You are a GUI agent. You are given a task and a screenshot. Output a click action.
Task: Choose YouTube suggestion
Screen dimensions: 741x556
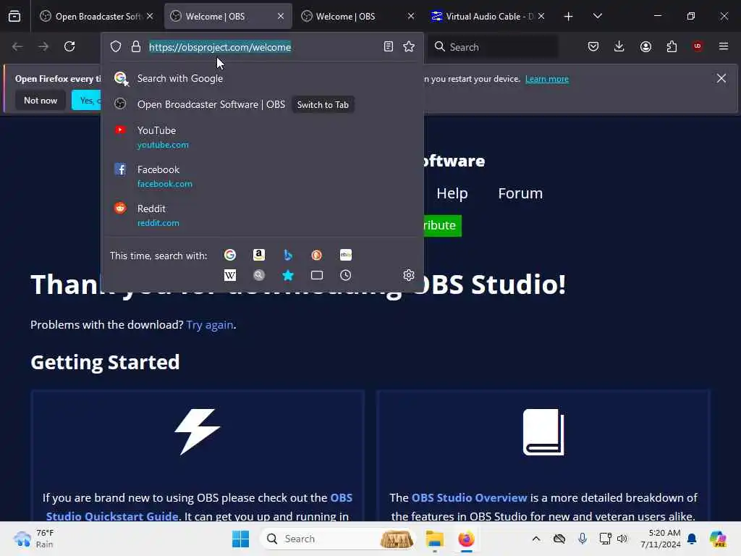262,137
